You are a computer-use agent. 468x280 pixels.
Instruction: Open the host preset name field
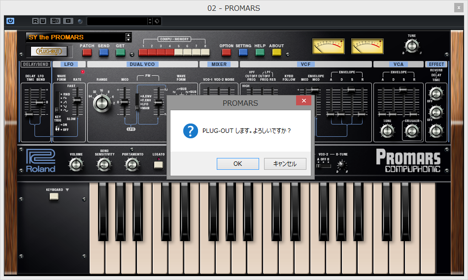[x=117, y=21]
